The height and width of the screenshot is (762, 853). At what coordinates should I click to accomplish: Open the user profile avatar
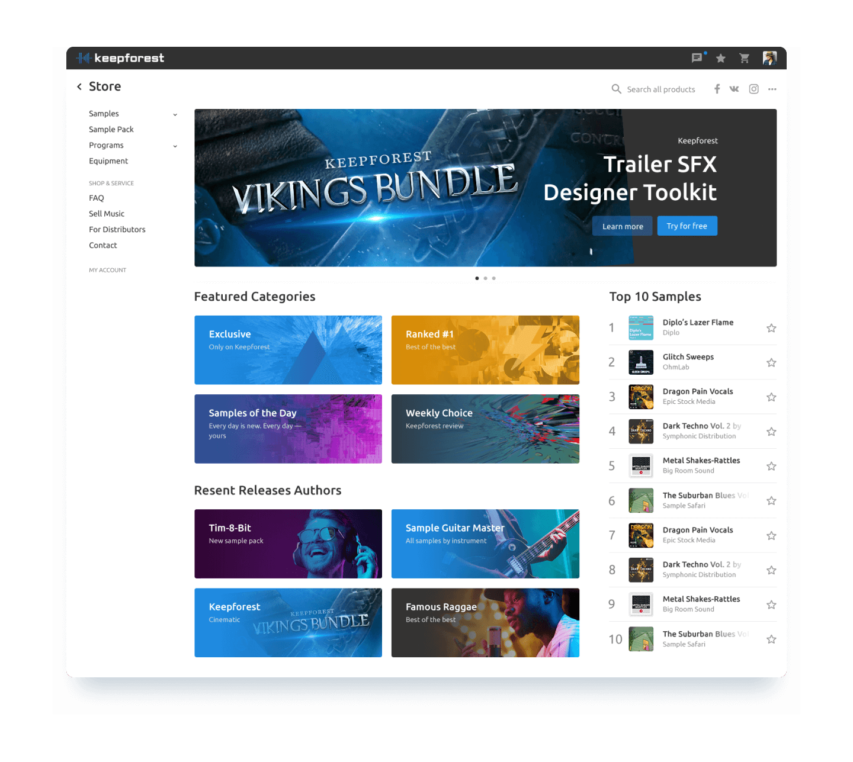[769, 58]
